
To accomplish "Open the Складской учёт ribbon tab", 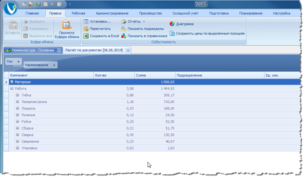I will coord(186,13).
